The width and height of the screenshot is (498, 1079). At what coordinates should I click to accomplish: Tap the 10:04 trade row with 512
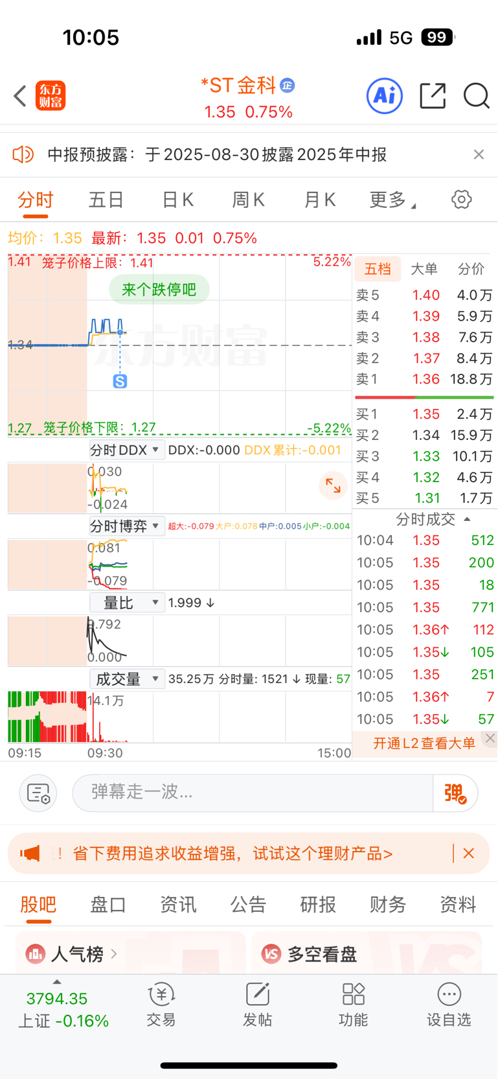tap(425, 540)
